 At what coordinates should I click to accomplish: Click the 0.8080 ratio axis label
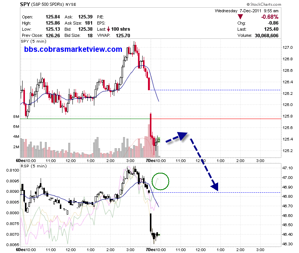click(13, 213)
